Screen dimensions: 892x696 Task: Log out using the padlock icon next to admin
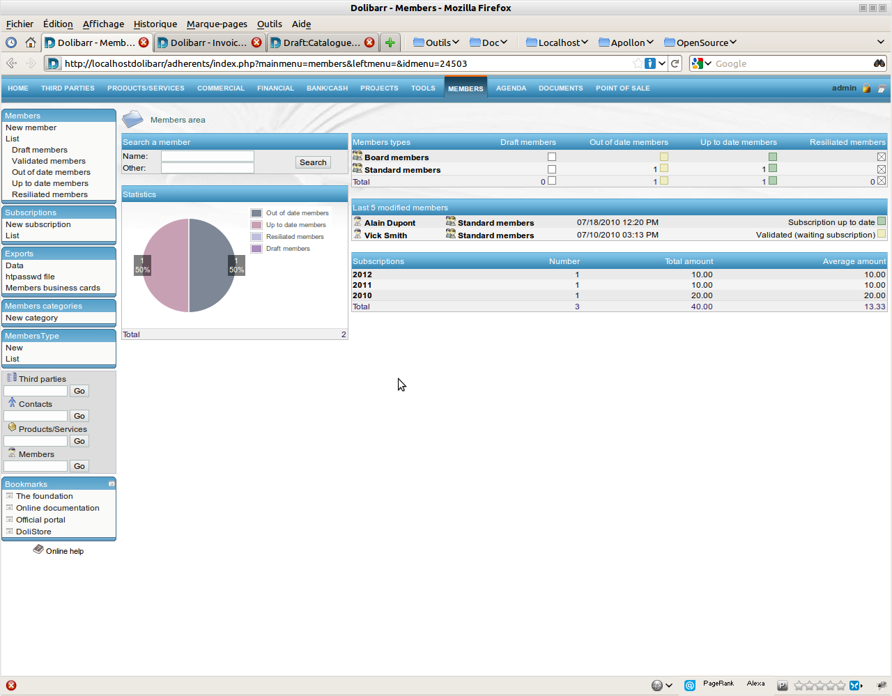pos(866,88)
